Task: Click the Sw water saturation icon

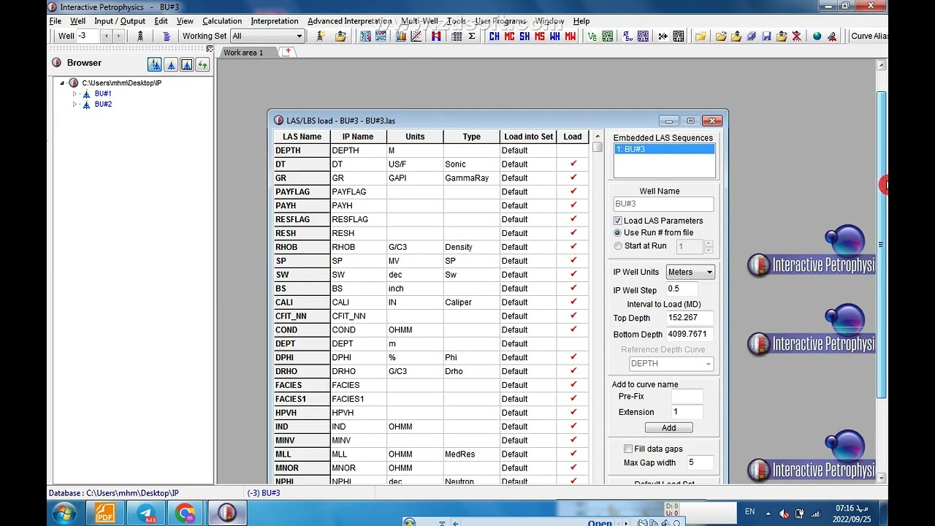Action: (627, 36)
